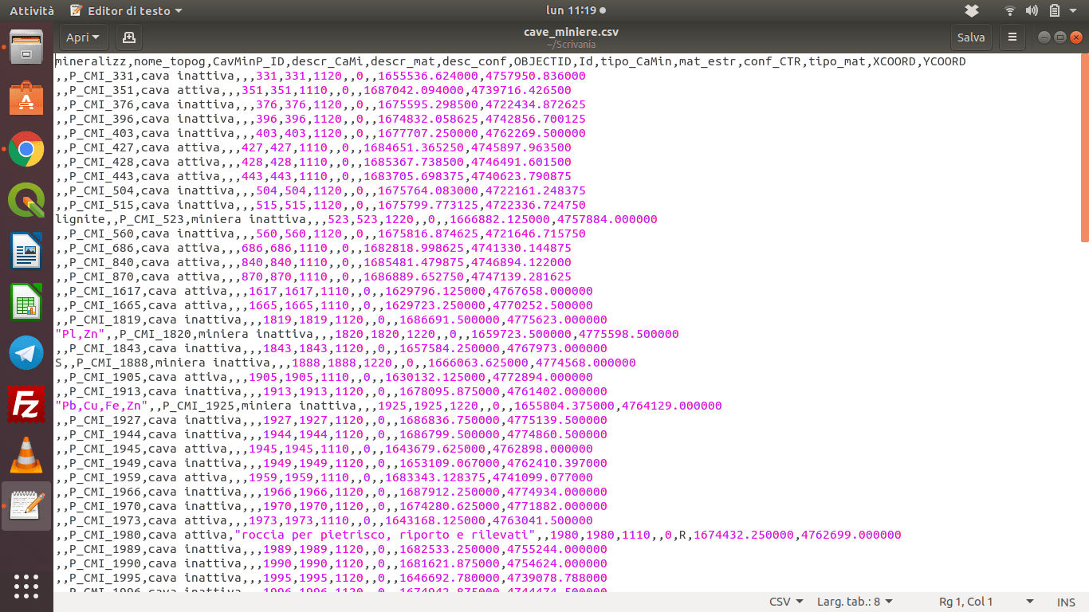Open the gedit hamburger menu

coord(1012,37)
